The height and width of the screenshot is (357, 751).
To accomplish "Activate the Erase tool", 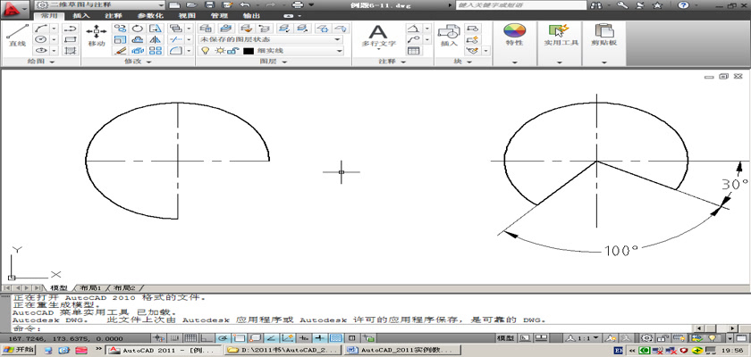I will (120, 50).
